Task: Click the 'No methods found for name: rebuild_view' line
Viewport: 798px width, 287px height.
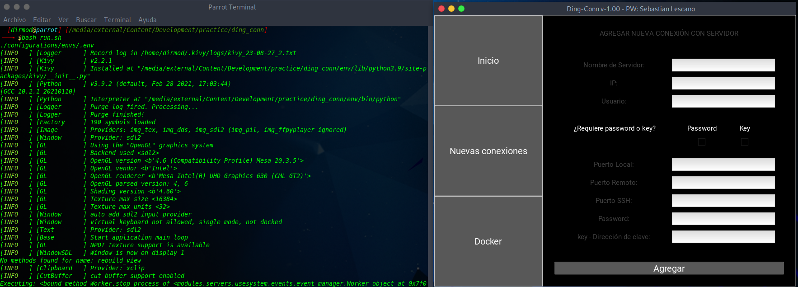Action: click(x=70, y=261)
